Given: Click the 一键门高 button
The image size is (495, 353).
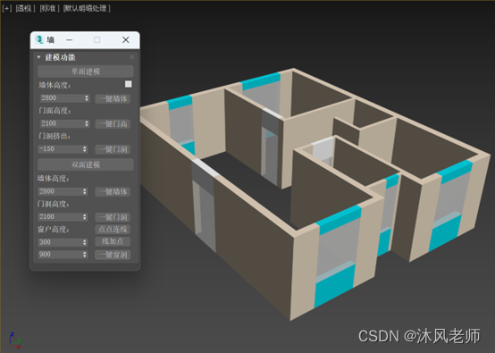Looking at the screenshot, I should [x=113, y=123].
